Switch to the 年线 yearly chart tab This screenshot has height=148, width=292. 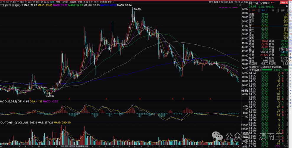click(86, 2)
